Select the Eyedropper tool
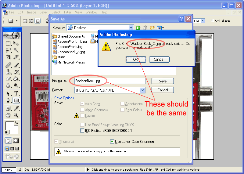This screenshot has height=174, width=244. (16, 108)
